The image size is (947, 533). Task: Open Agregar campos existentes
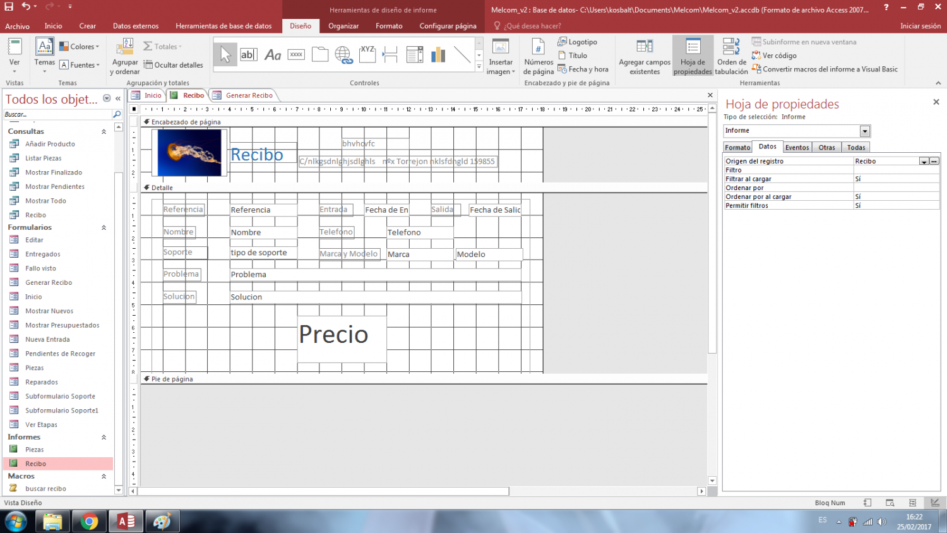[x=645, y=57]
